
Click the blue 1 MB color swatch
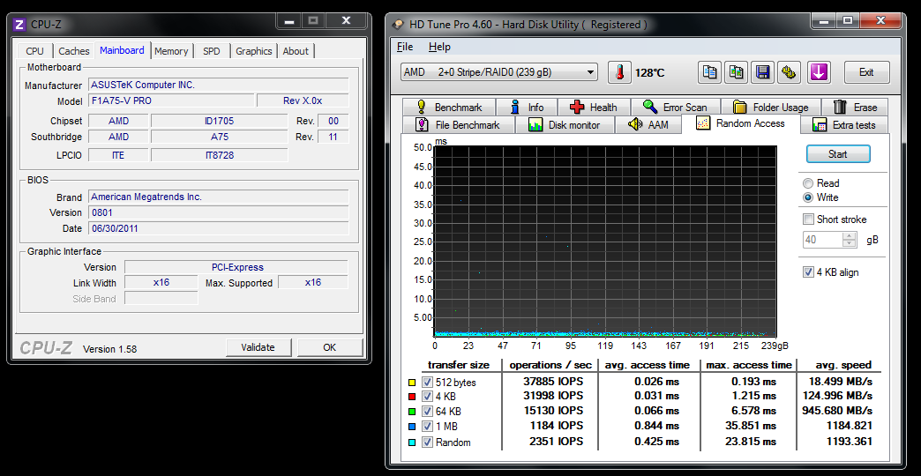pyautogui.click(x=412, y=427)
